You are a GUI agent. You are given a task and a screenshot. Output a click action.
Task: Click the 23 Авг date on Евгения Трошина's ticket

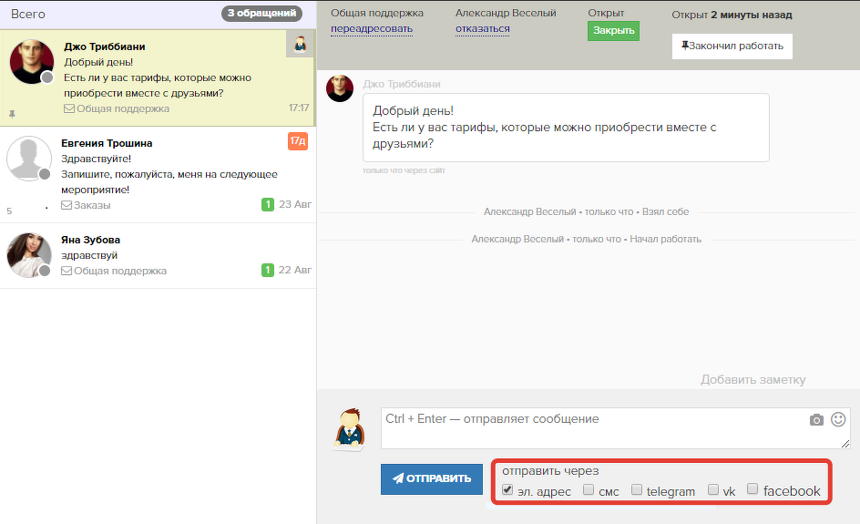point(295,204)
